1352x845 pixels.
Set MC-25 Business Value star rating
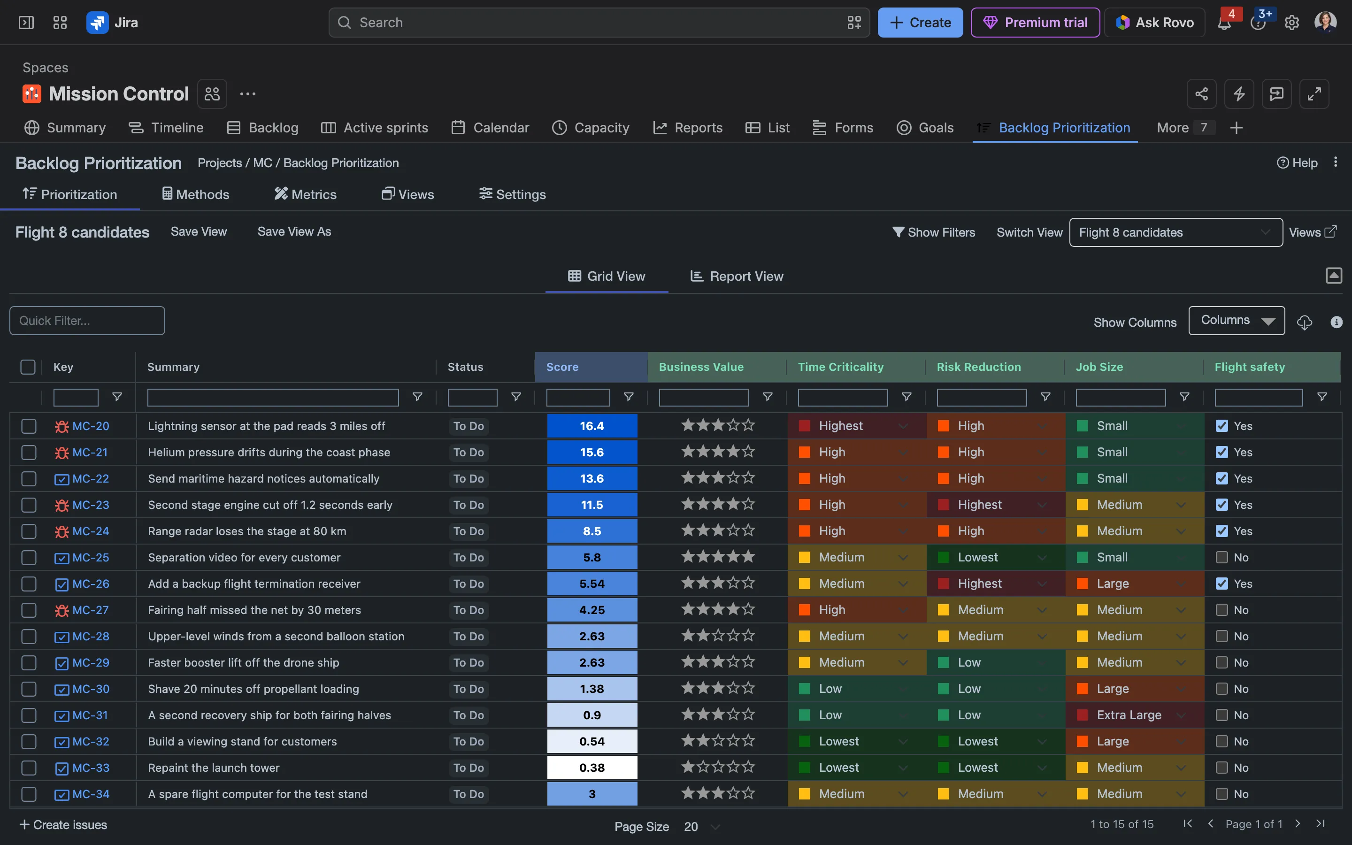(718, 557)
